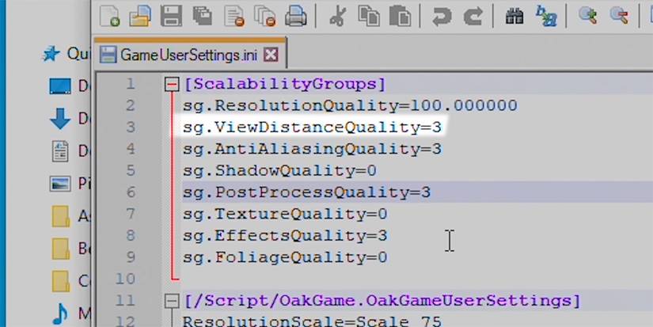This screenshot has width=653, height=327.
Task: Redo the last undone edit
Action: 473,15
